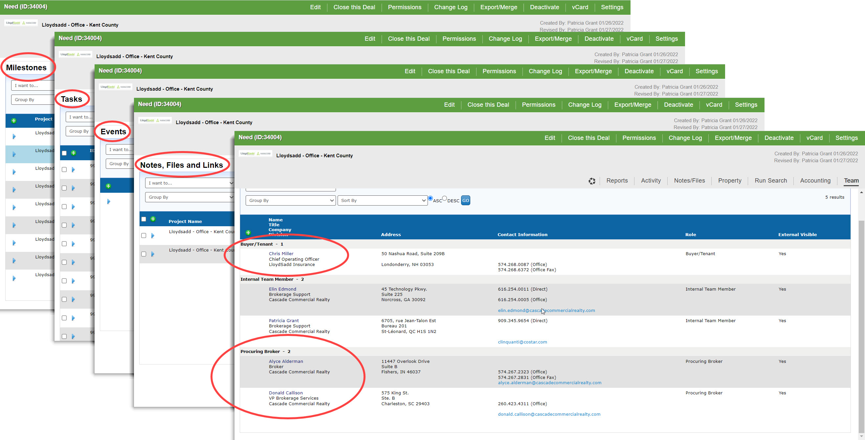This screenshot has width=865, height=440.
Task: Open the Sort By dropdown in Team panel
Action: pyautogui.click(x=382, y=201)
